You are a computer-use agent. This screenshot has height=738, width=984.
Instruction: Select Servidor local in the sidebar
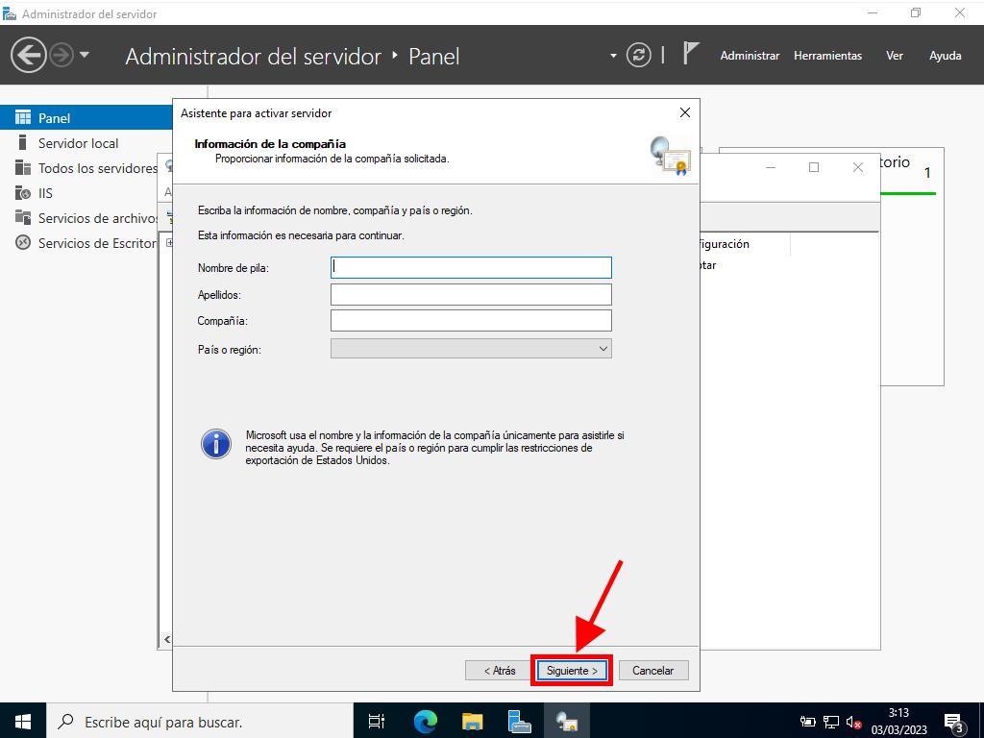point(78,143)
